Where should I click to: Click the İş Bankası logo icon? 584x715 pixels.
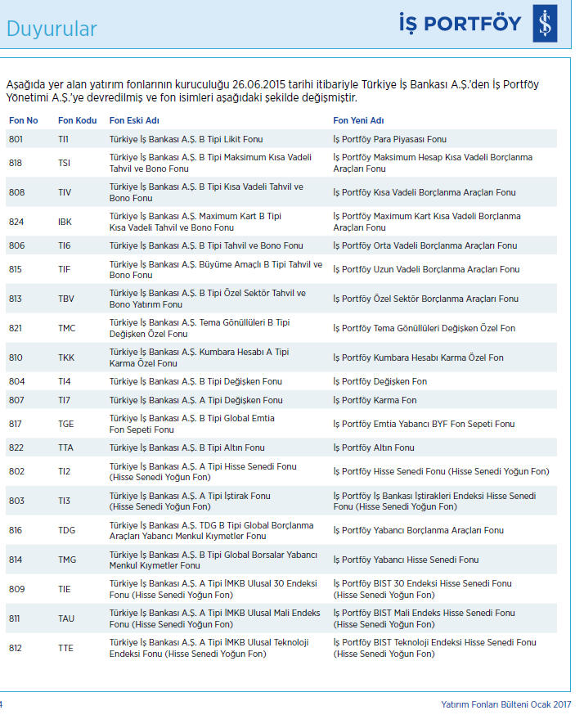(x=545, y=23)
